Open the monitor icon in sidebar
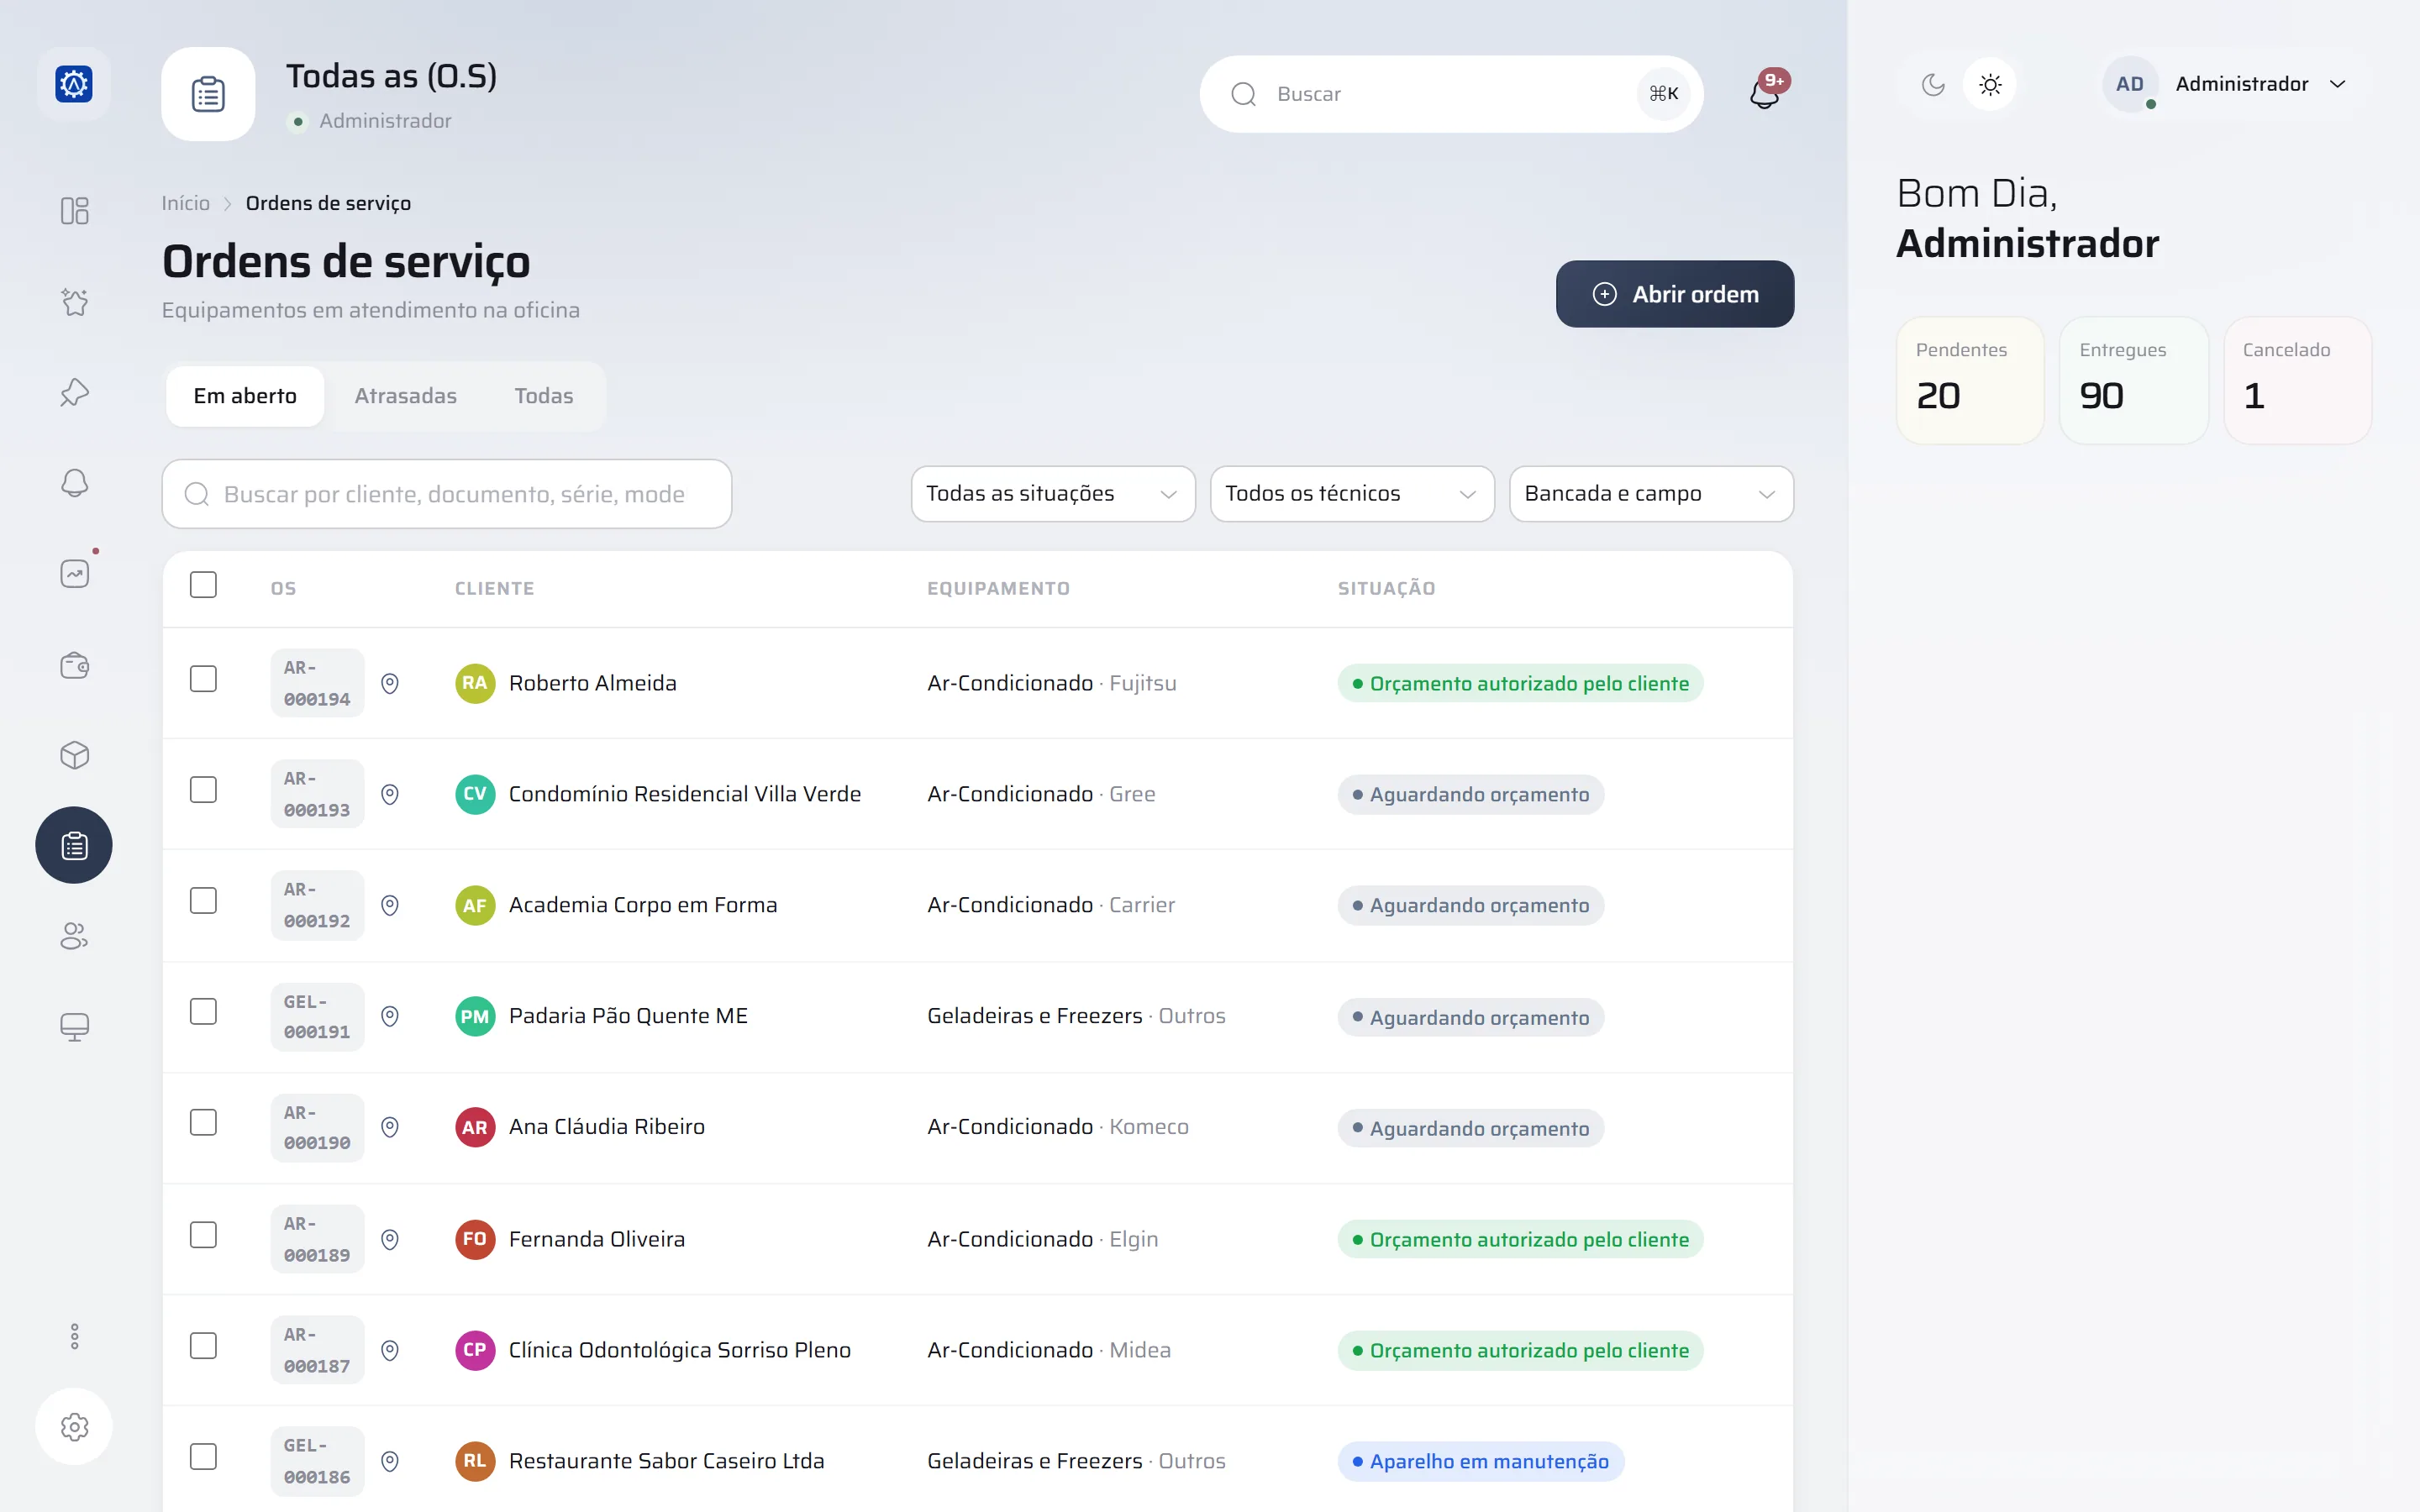The image size is (2420, 1512). (x=74, y=1027)
